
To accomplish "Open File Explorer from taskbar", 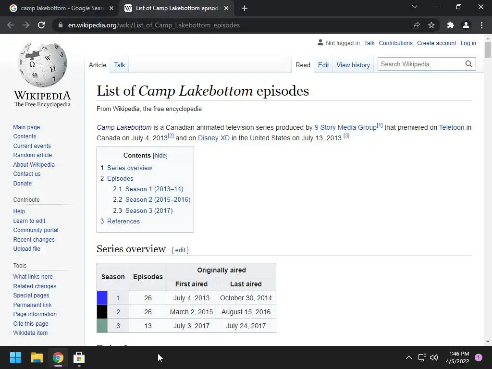I will click(37, 357).
